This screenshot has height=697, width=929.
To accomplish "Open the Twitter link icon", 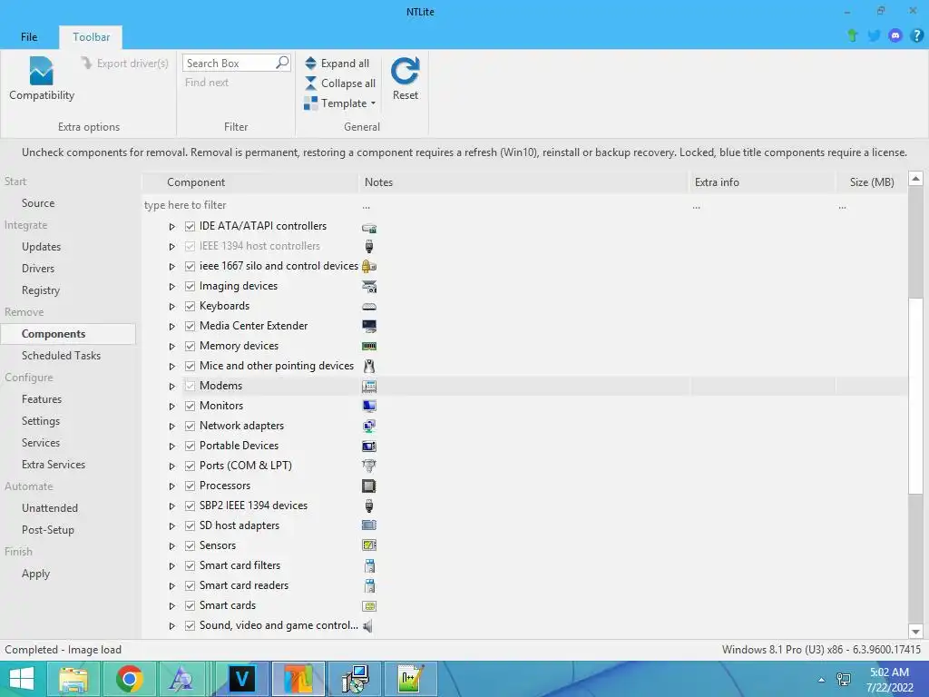I will pyautogui.click(x=874, y=35).
